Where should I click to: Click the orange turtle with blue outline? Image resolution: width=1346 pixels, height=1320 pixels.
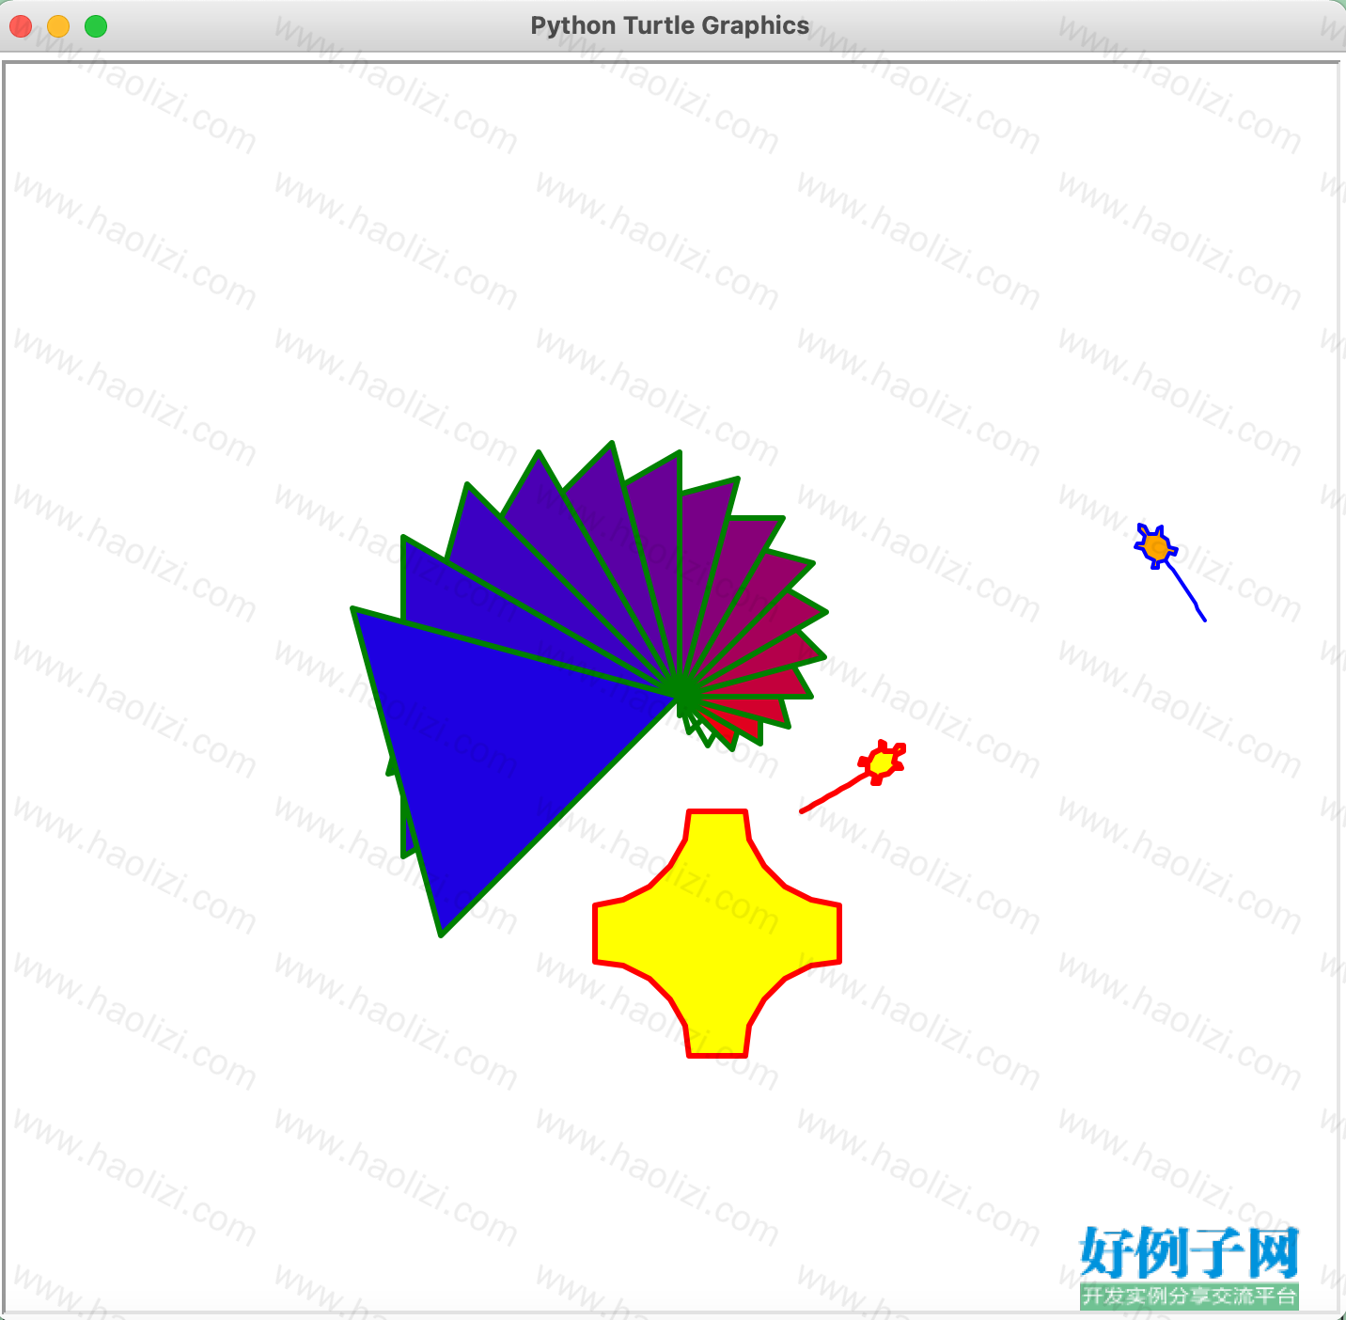[1156, 546]
